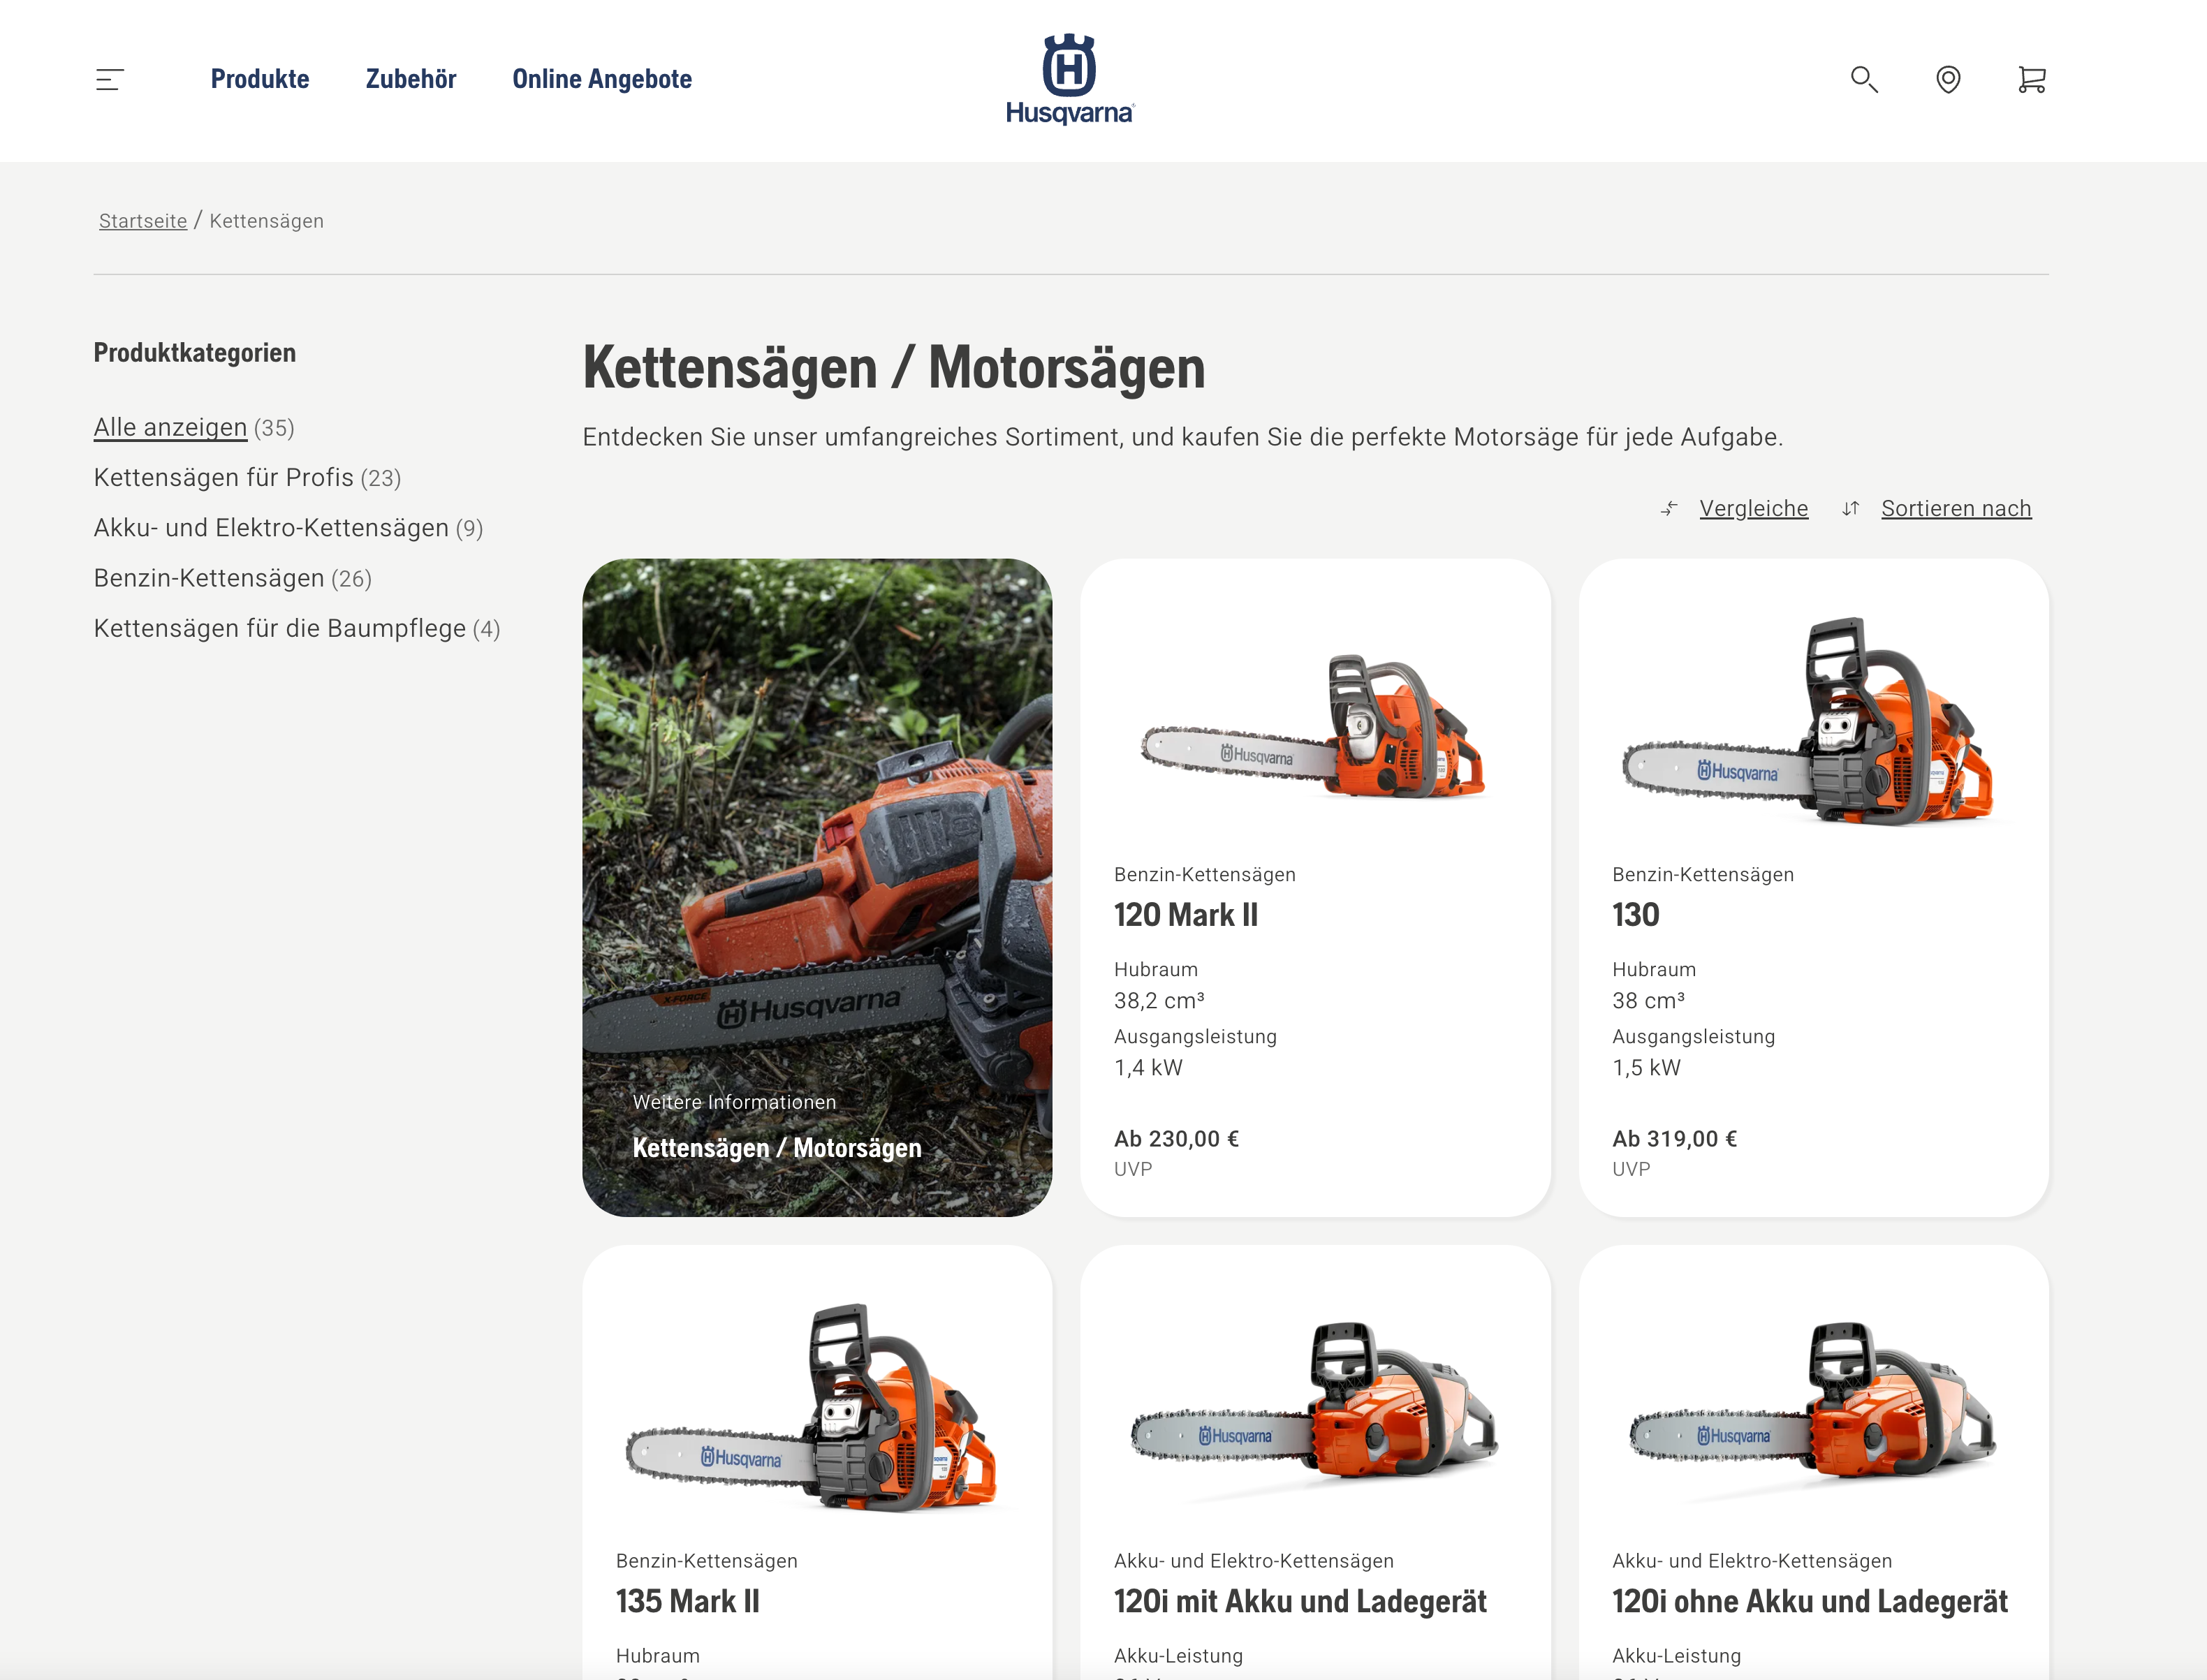Open the 120 Mark II product image
Screen dimensions: 2207x1680
point(1314,727)
